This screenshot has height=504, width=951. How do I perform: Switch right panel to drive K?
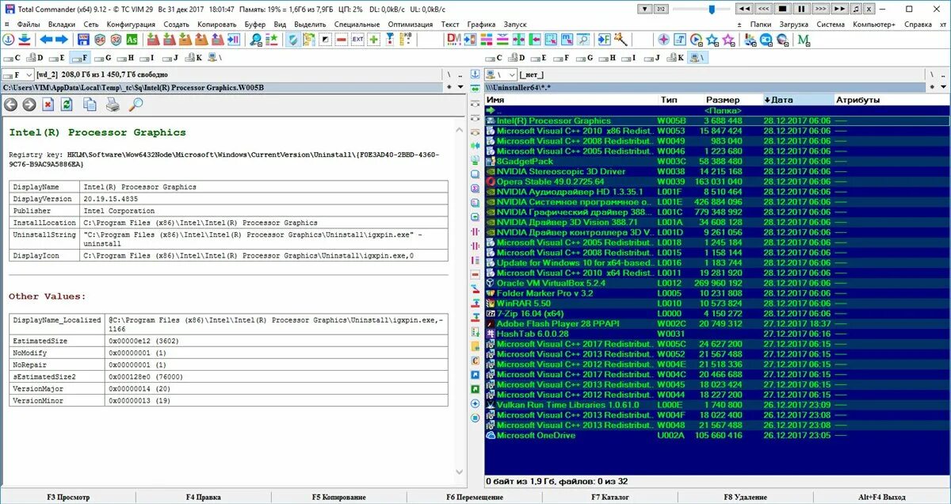click(x=675, y=58)
